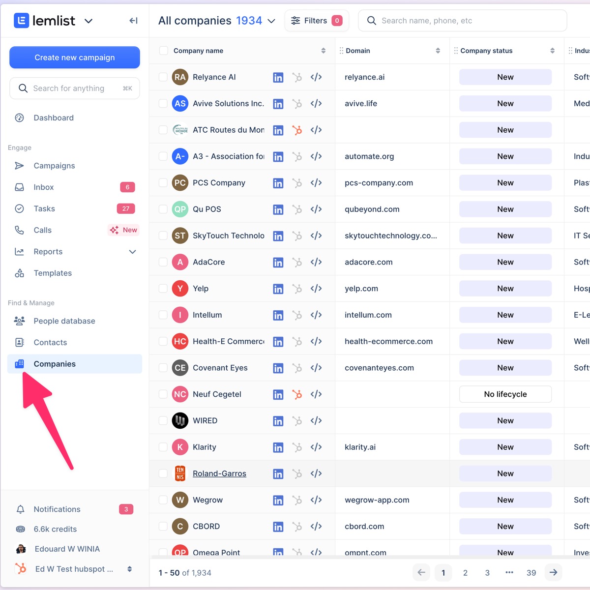
Task: Open the Notifications bell icon
Action: 20,509
